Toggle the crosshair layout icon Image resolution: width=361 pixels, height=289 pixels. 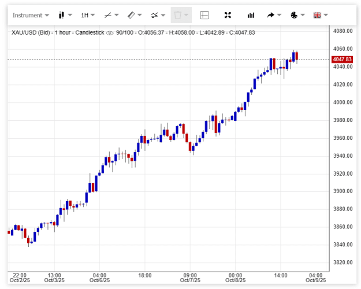coord(204,15)
